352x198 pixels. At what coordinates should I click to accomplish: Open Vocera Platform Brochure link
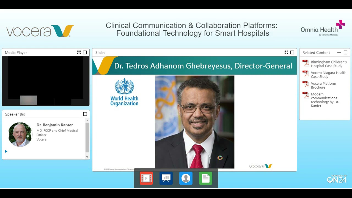[x=323, y=85]
